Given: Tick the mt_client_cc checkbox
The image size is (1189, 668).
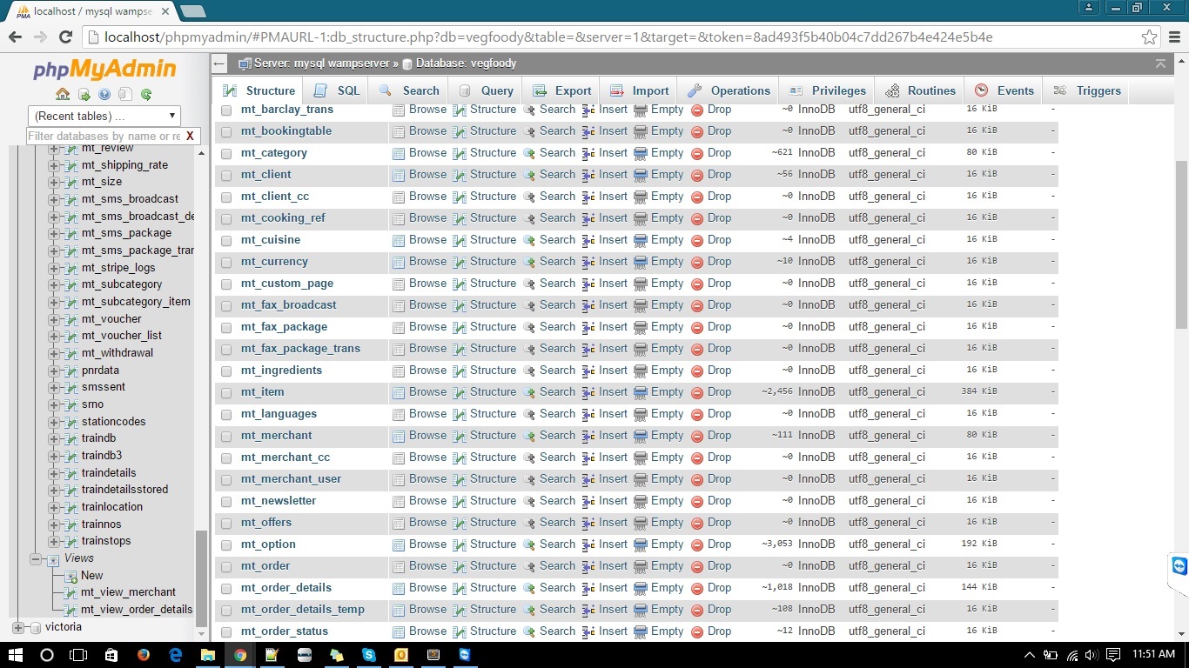Looking at the screenshot, I should tap(226, 197).
